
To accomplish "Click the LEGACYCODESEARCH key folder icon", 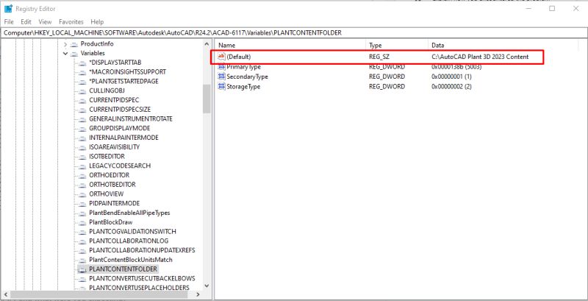I will pyautogui.click(x=82, y=166).
